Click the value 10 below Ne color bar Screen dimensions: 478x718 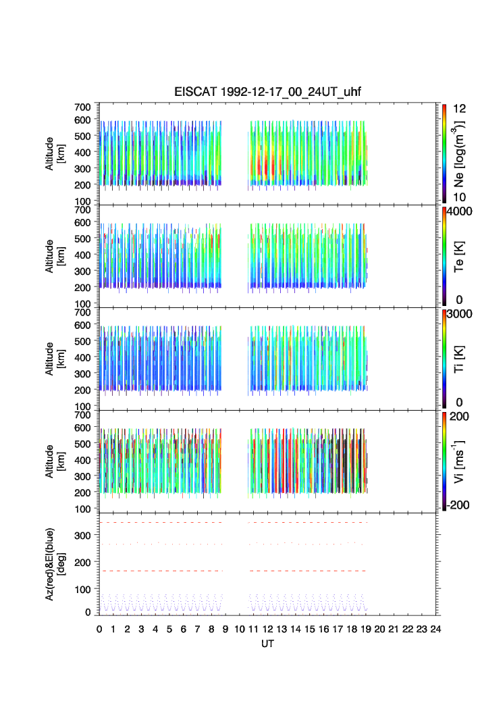tap(459, 197)
